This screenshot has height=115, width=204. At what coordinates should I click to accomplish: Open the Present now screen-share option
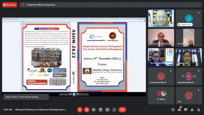(107, 110)
